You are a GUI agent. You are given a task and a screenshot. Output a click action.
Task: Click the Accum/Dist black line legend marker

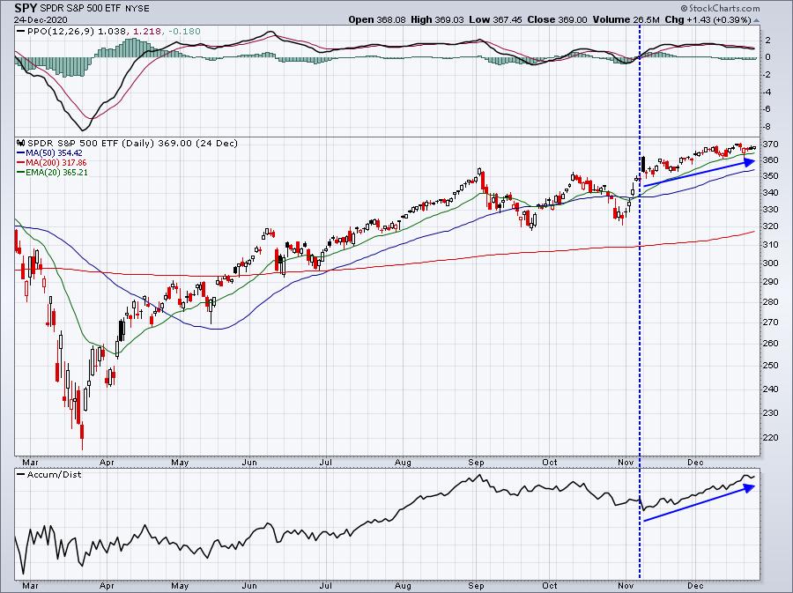tap(21, 474)
